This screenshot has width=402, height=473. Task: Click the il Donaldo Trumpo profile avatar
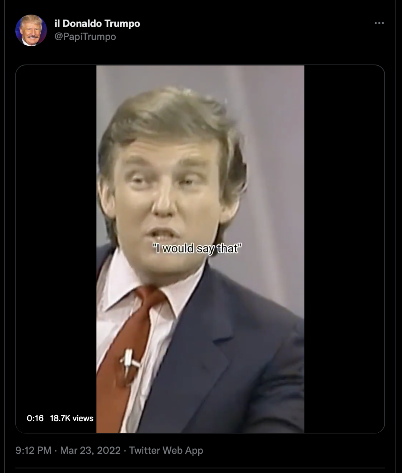click(31, 30)
